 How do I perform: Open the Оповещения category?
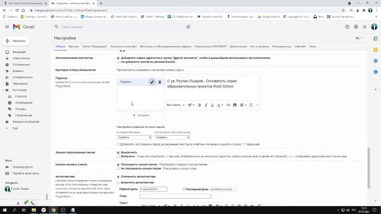[x=24, y=103]
